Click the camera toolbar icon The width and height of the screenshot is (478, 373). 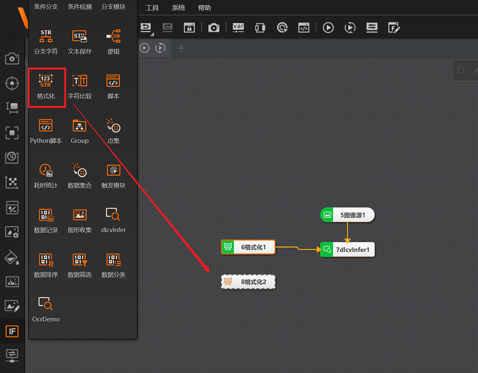(x=213, y=28)
